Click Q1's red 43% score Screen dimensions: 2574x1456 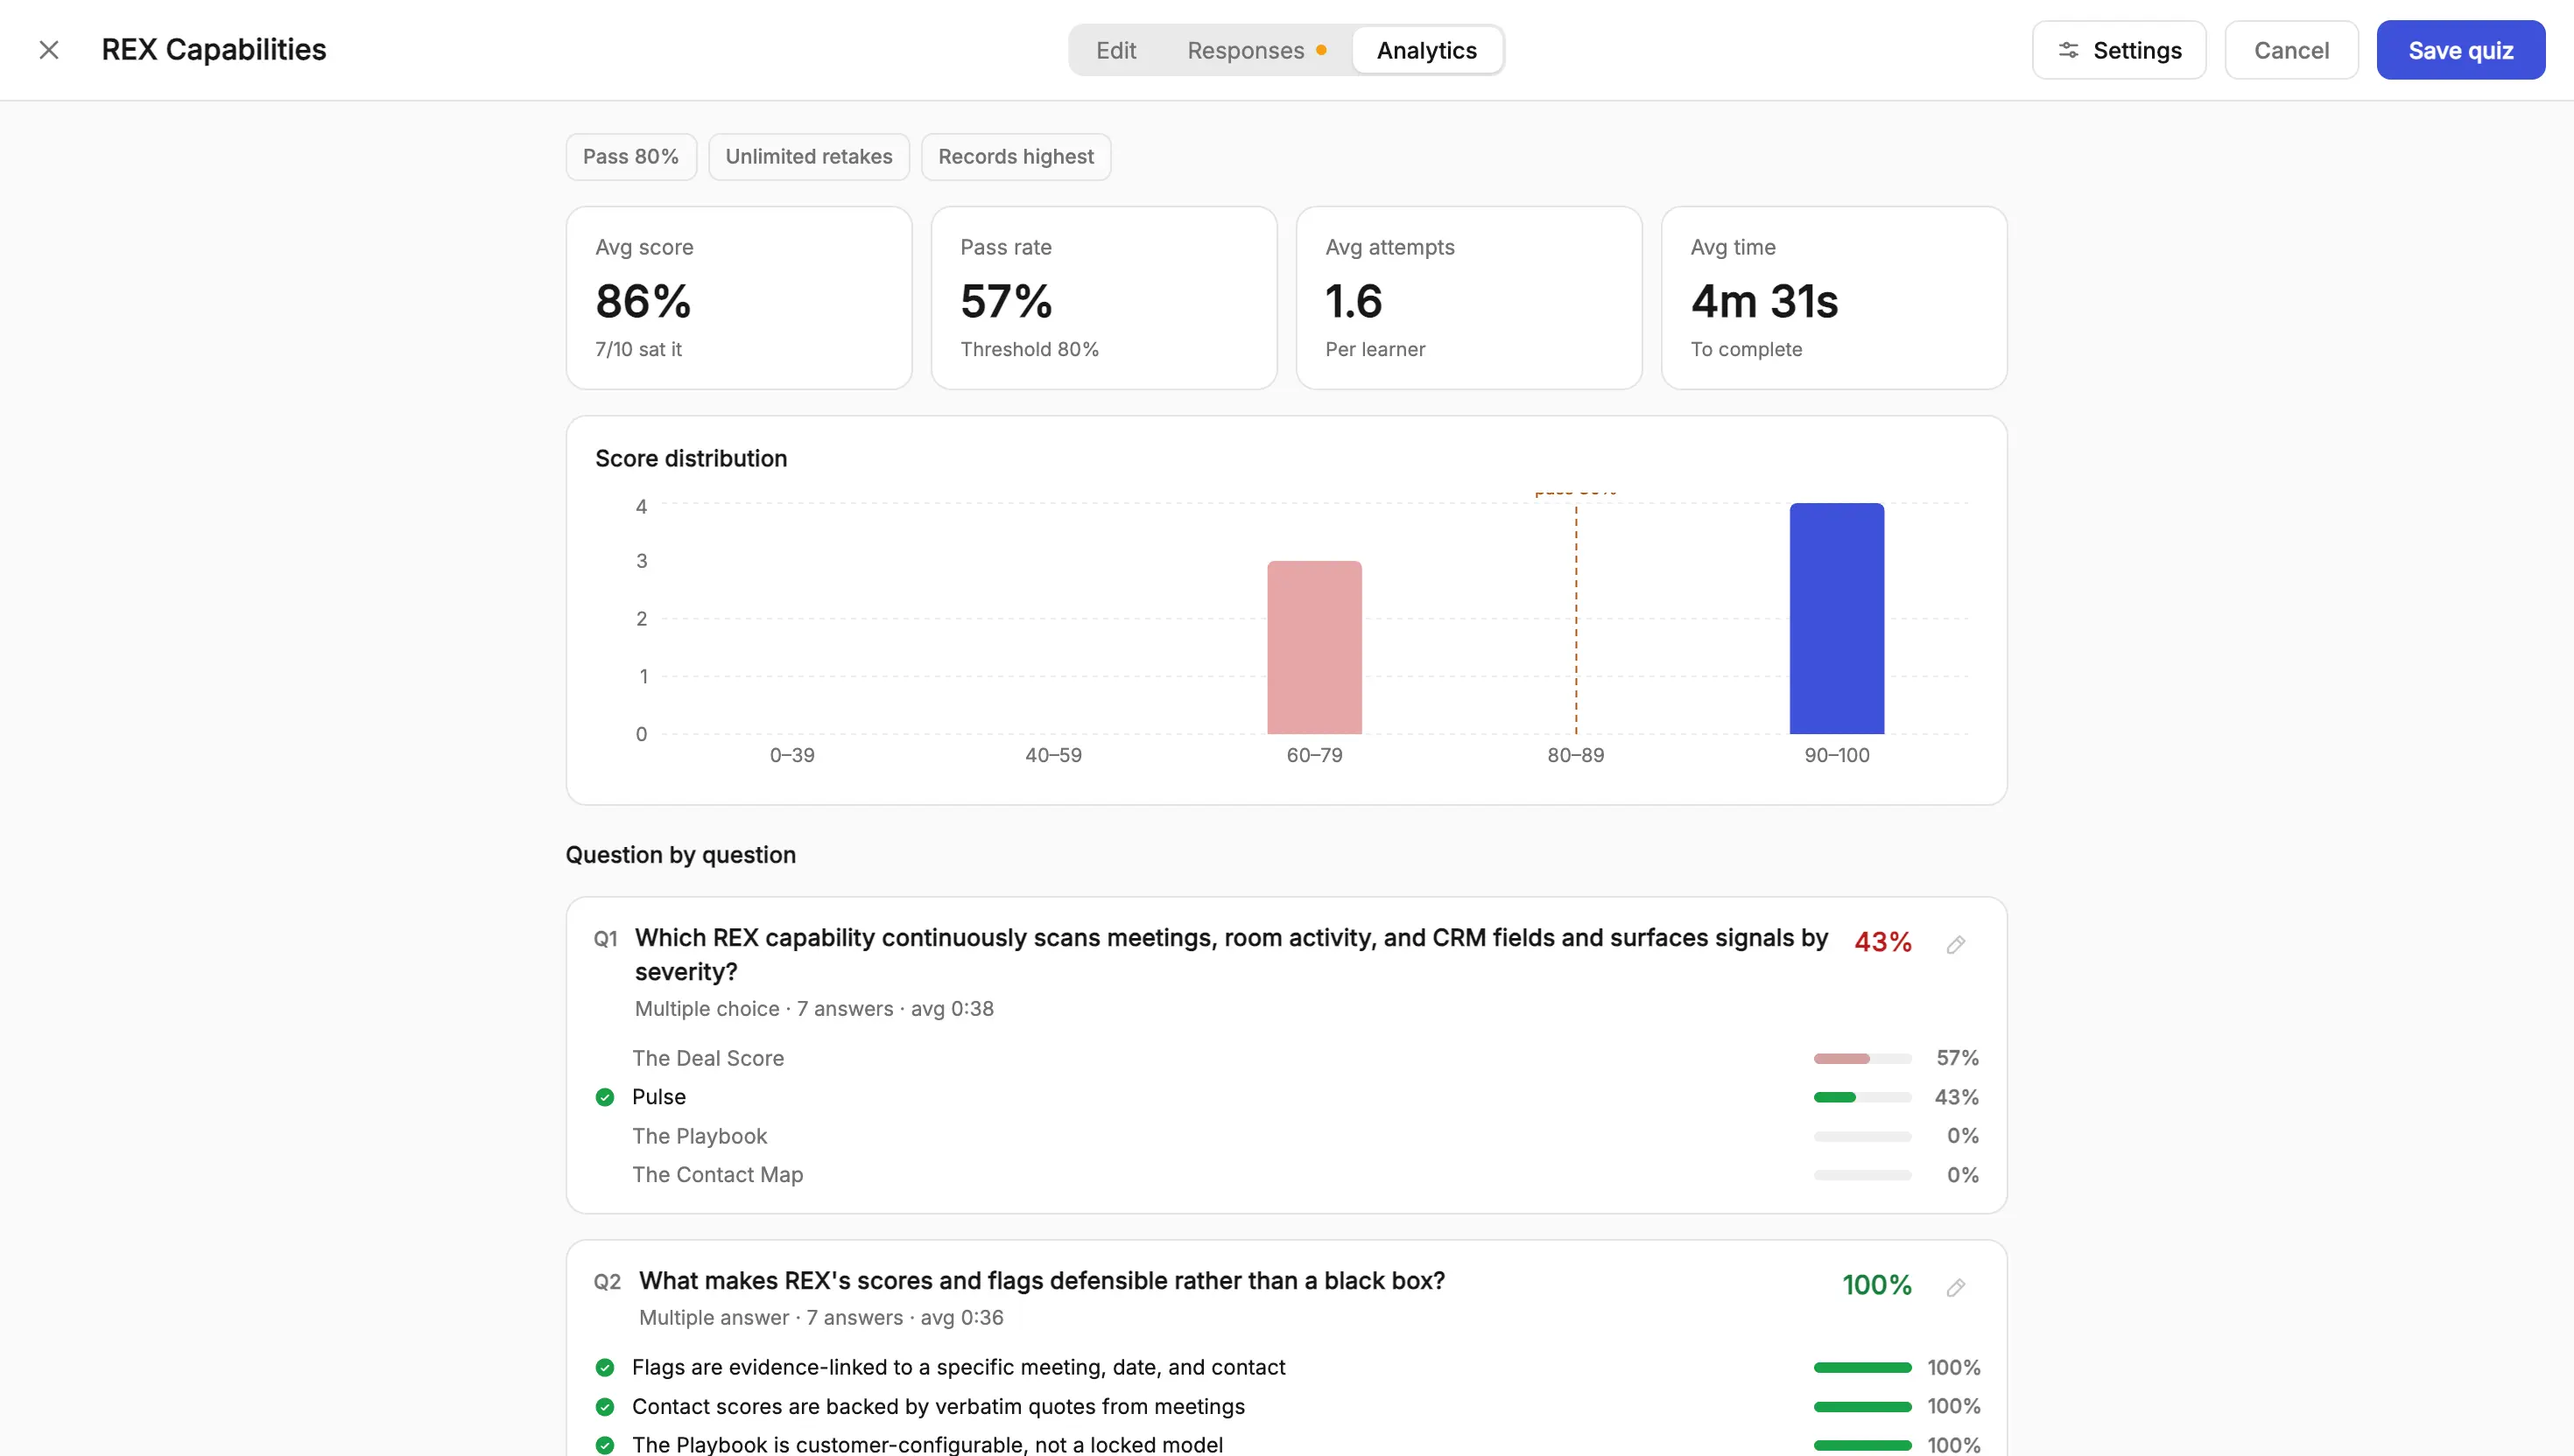(1882, 942)
